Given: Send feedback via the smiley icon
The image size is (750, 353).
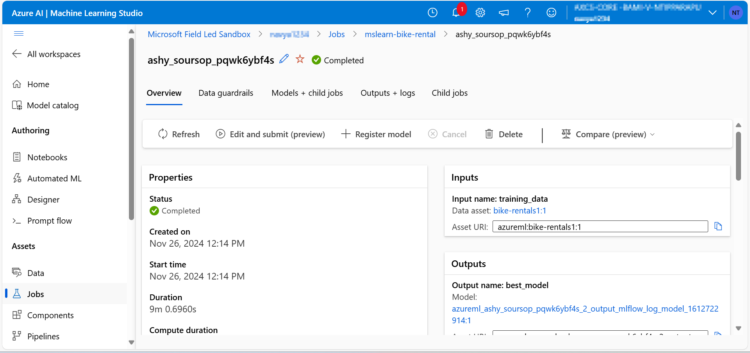Looking at the screenshot, I should [551, 12].
